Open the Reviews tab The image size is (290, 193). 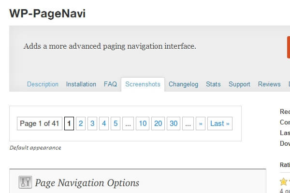click(269, 84)
